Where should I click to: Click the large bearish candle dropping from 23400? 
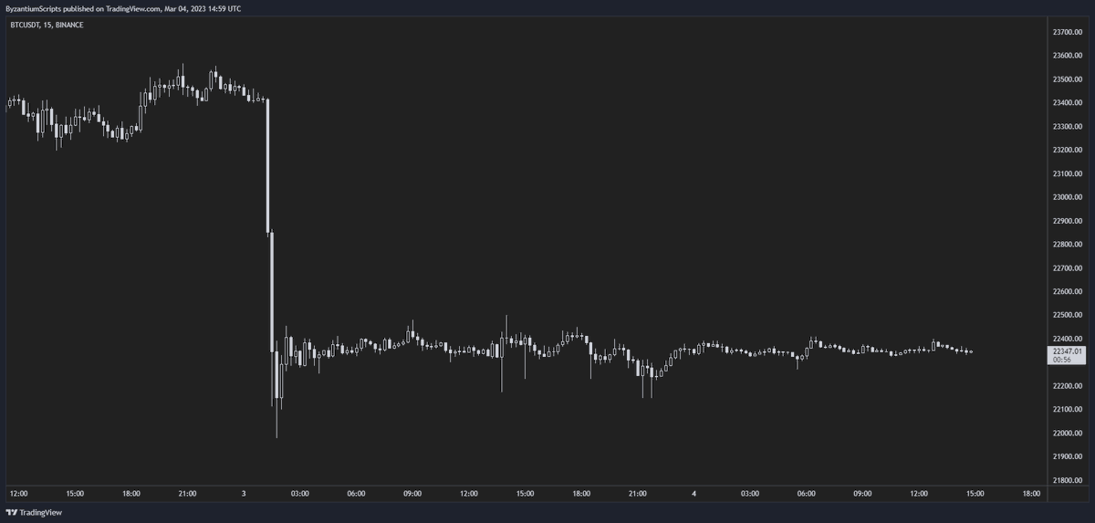click(x=267, y=164)
